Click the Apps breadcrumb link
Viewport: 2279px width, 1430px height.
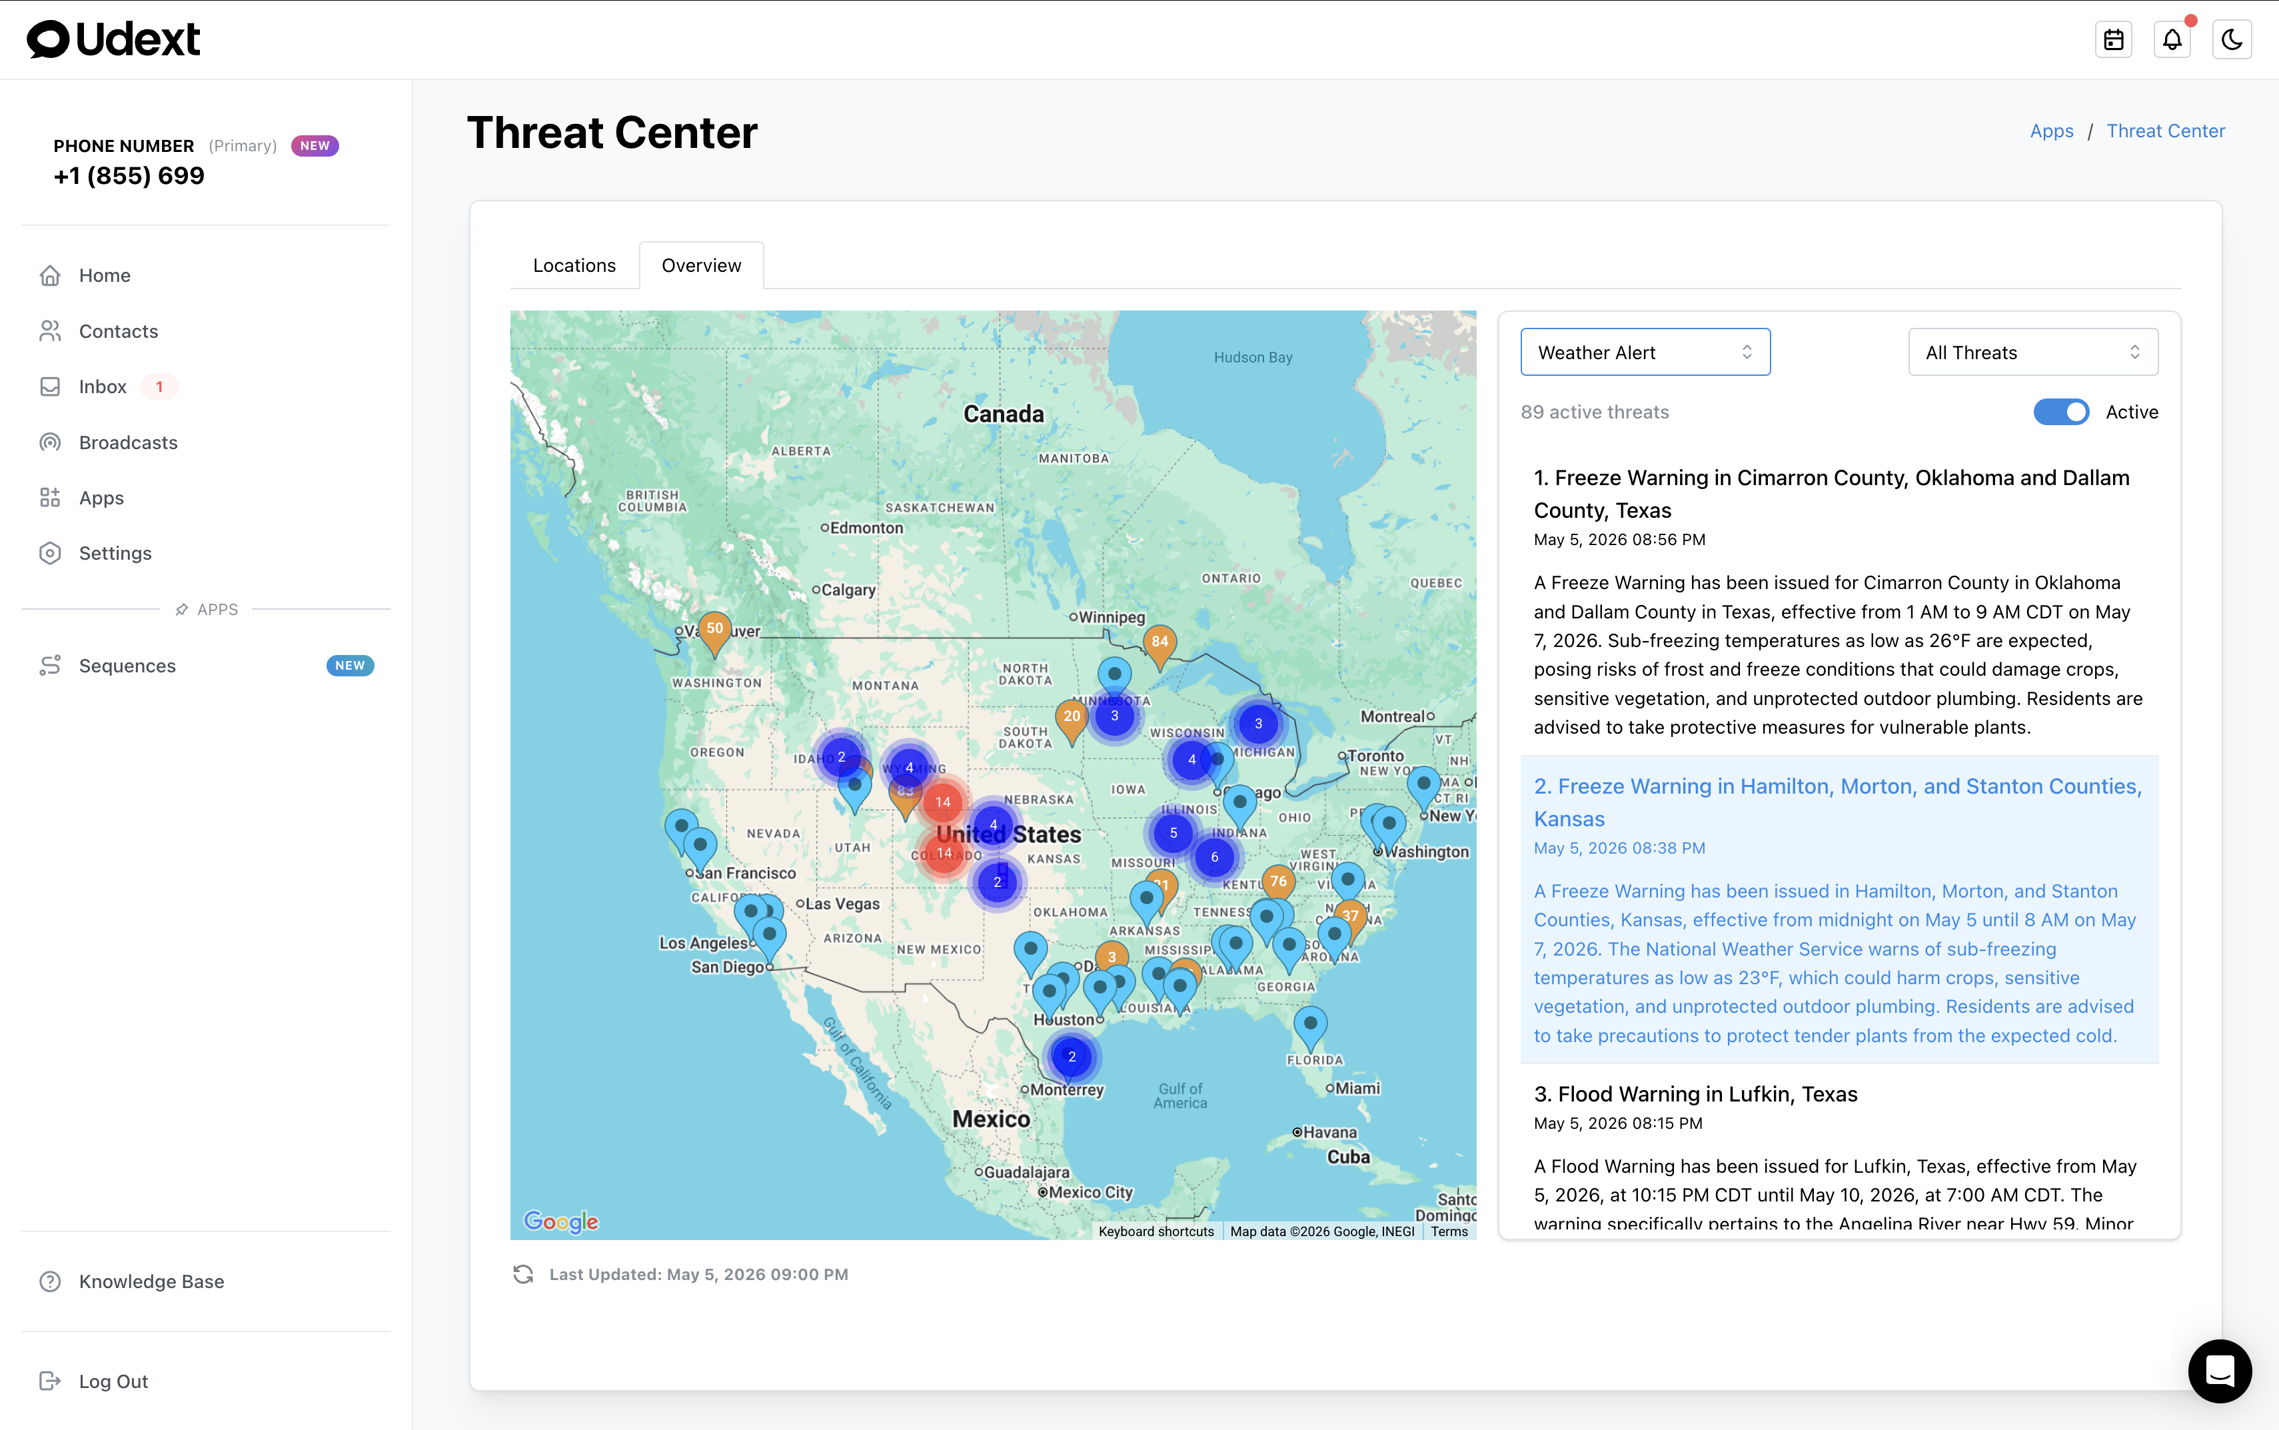click(x=2051, y=131)
